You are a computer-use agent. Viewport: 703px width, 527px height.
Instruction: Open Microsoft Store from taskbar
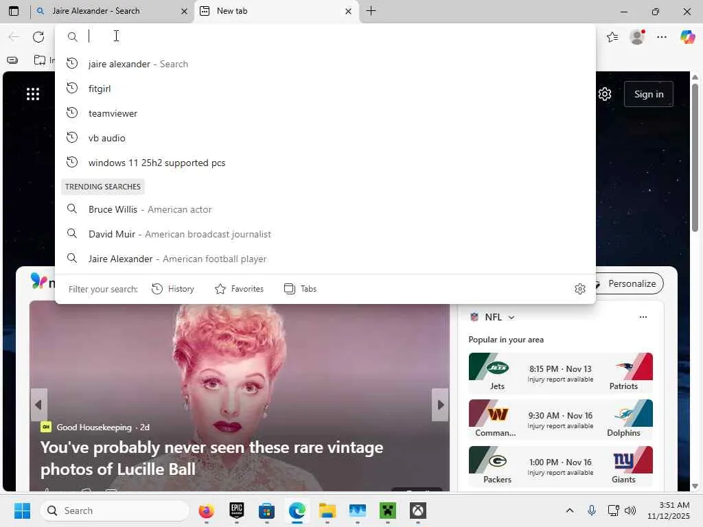click(267, 511)
